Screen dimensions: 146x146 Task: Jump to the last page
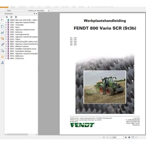coord(129,137)
